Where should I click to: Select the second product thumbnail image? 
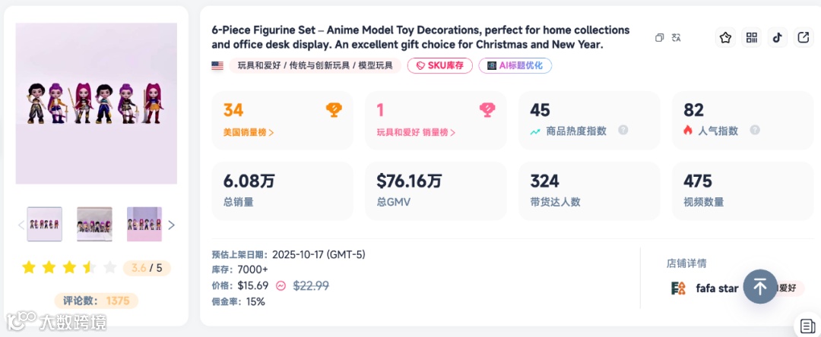tap(94, 224)
